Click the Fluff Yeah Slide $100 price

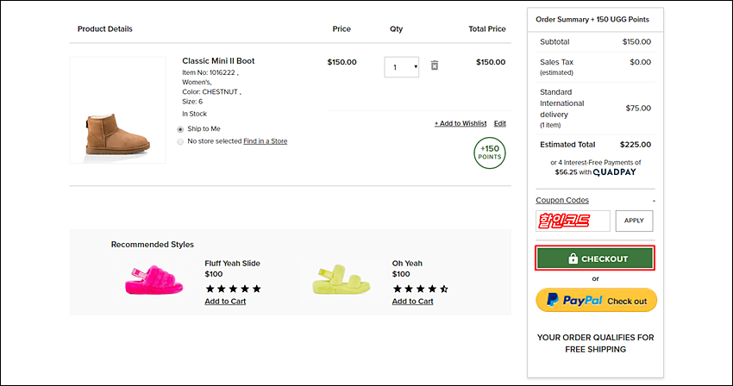coord(214,274)
